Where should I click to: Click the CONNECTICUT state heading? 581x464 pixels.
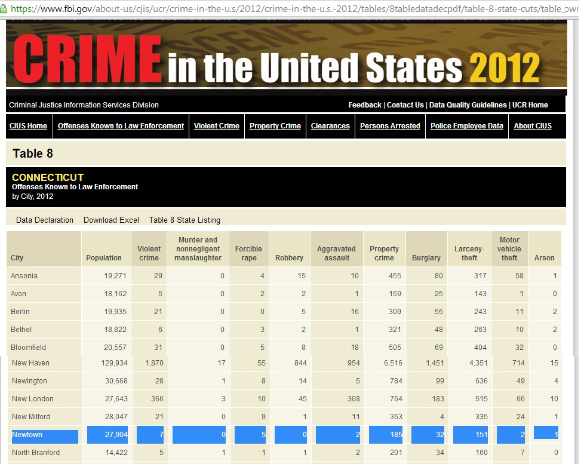pos(47,177)
